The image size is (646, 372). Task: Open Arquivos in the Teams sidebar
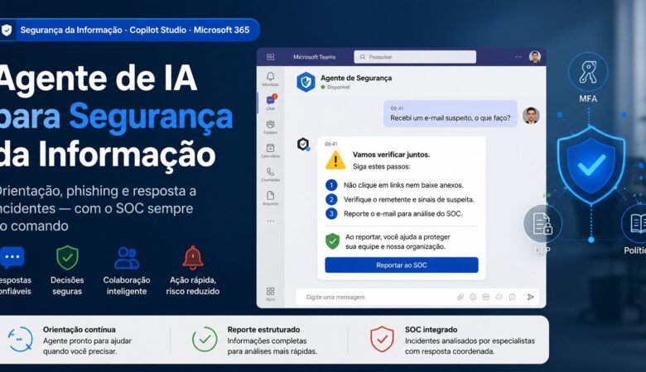point(270,198)
